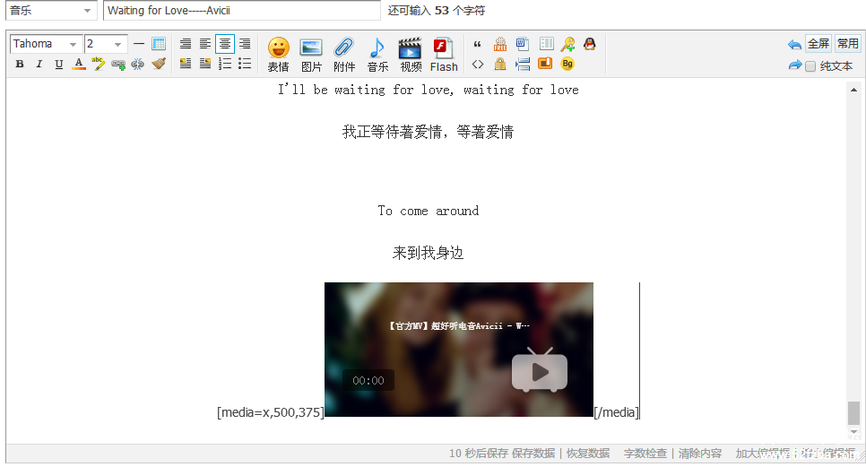Open the font size dropdown showing 2
Image resolution: width=866 pixels, height=467 pixels.
click(106, 44)
